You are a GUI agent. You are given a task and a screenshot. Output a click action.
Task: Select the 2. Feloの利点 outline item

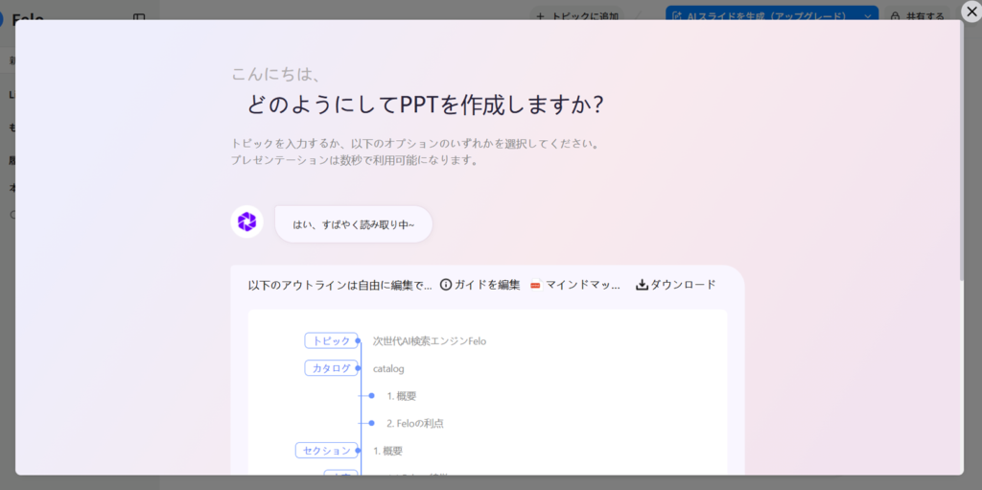coord(414,423)
